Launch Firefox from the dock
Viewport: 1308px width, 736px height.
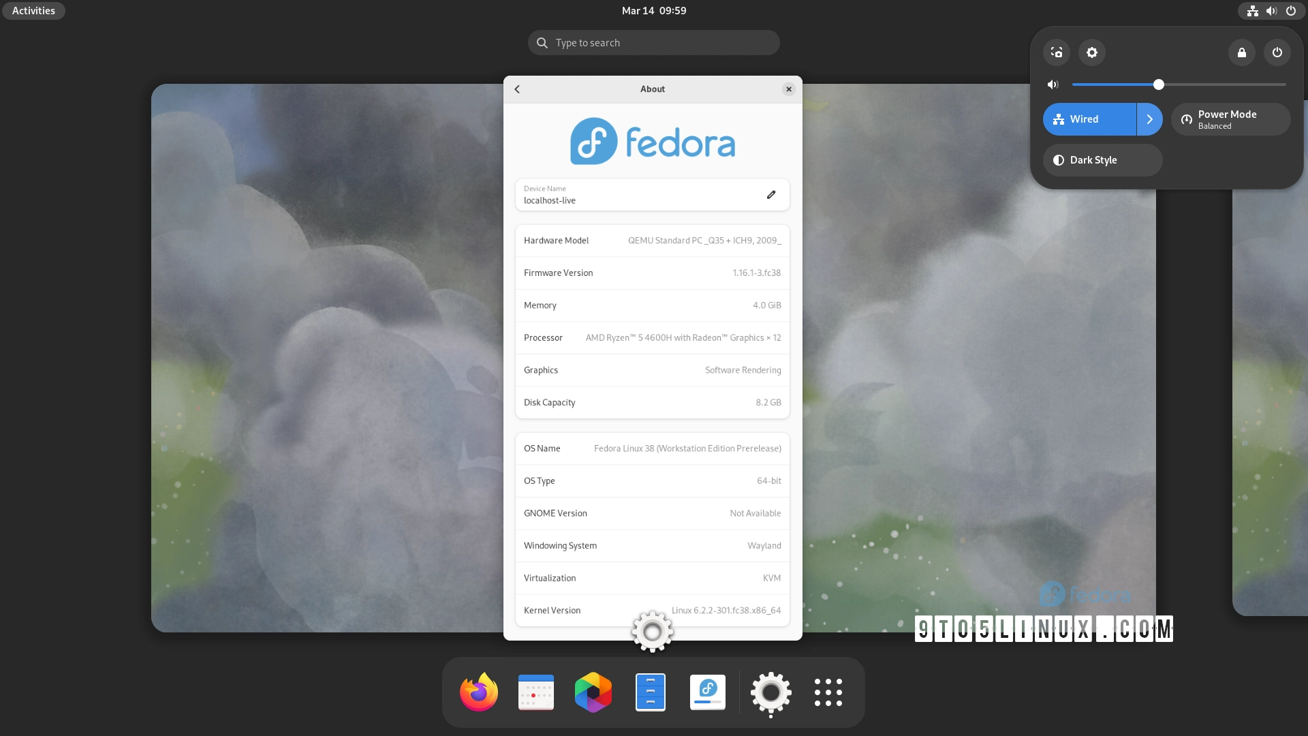478,692
